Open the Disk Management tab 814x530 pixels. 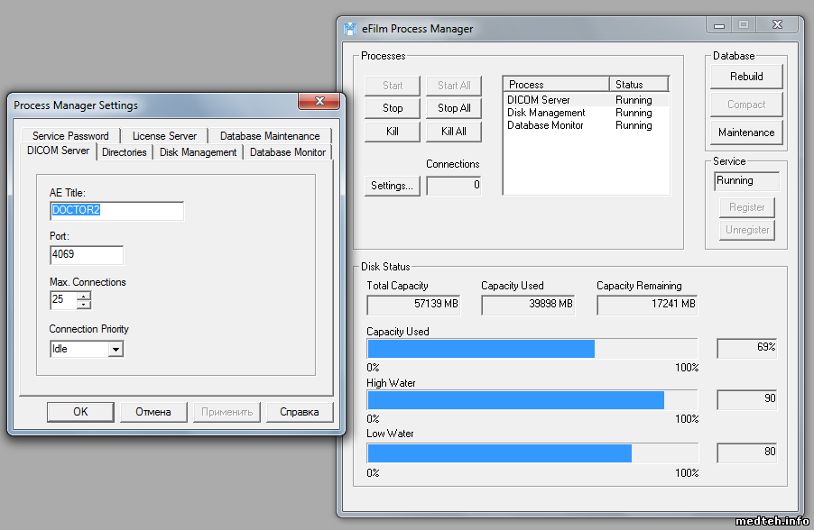[x=198, y=152]
